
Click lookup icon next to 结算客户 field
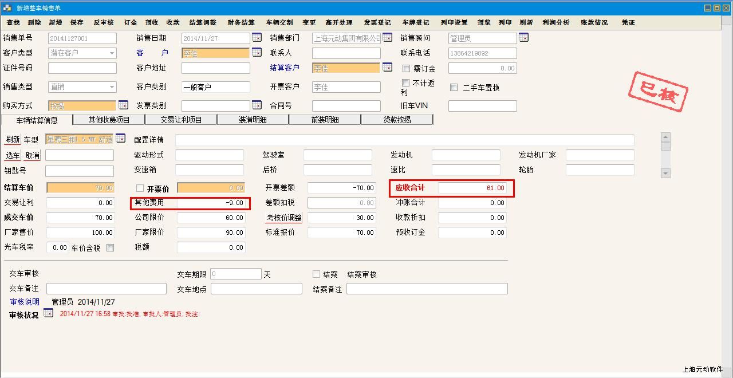(387, 68)
